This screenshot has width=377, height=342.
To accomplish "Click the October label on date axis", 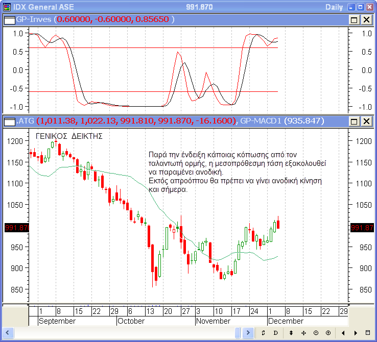I will [x=131, y=321].
